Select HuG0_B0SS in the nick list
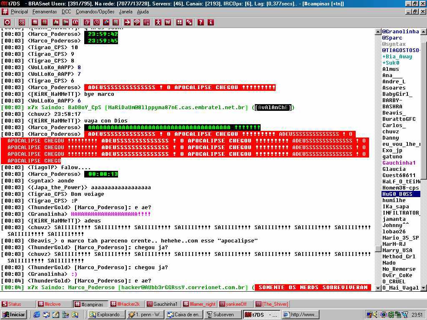The width and height of the screenshot is (427, 320). [397, 194]
